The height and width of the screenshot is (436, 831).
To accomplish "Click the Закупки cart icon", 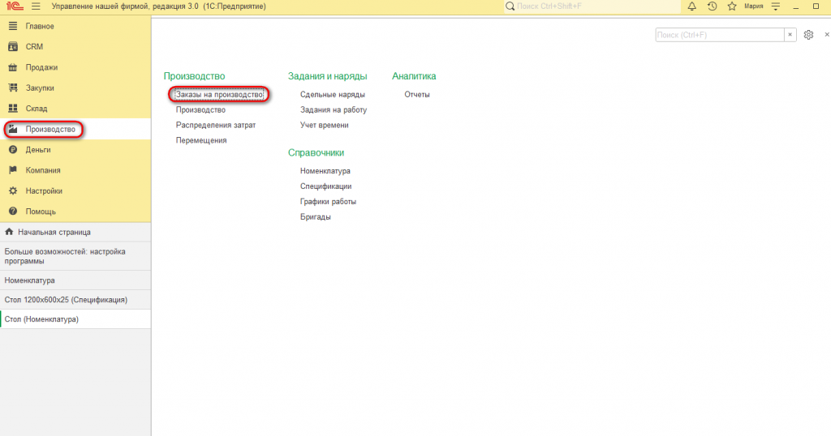I will tap(13, 88).
